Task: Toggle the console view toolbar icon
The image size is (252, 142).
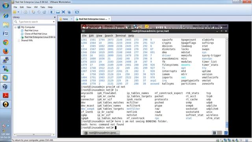Action: 77,12
